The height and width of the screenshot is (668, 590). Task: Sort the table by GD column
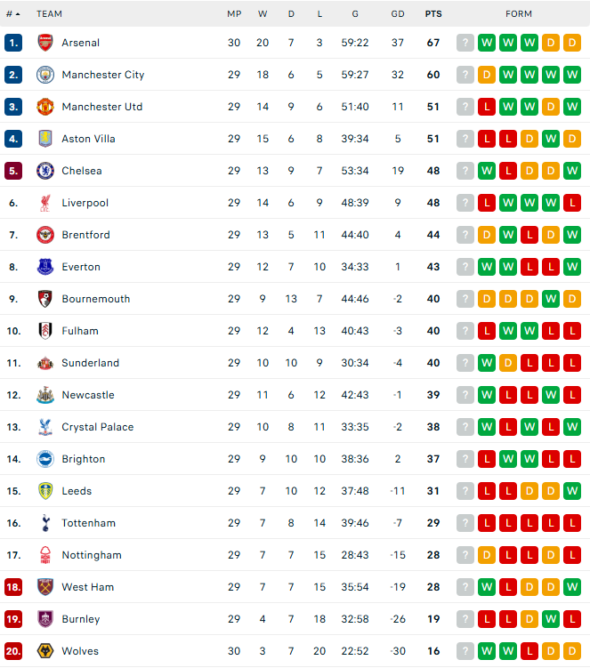(398, 14)
